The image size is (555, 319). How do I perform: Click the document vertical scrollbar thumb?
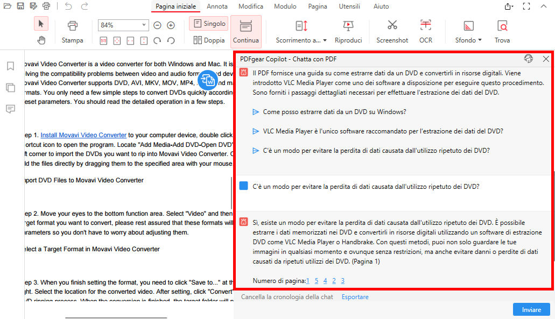[231, 193]
